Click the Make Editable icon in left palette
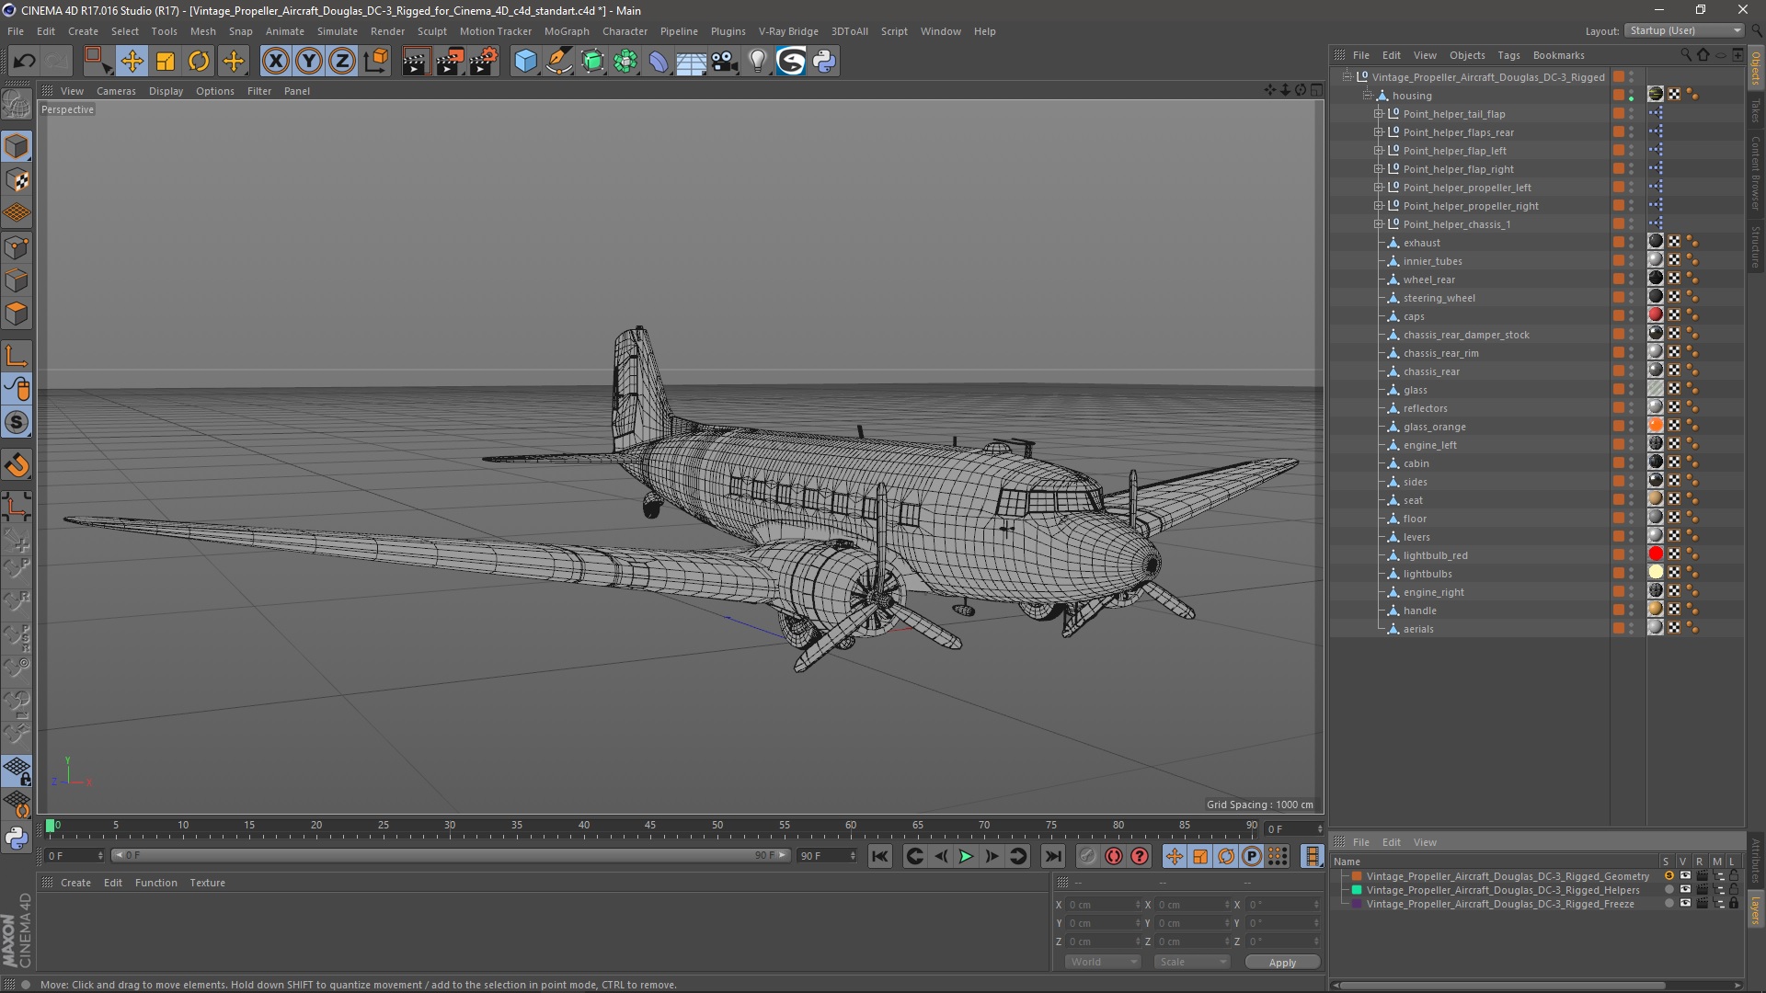This screenshot has height=993, width=1766. [17, 105]
